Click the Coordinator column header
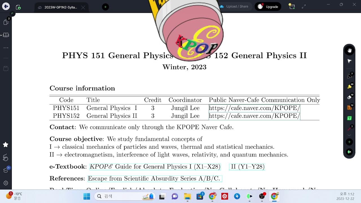Image resolution: width=361 pixels, height=203 pixels. point(185,100)
